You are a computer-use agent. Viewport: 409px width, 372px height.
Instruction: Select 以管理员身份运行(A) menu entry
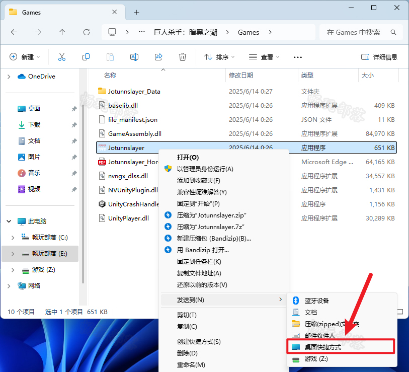tap(223, 169)
